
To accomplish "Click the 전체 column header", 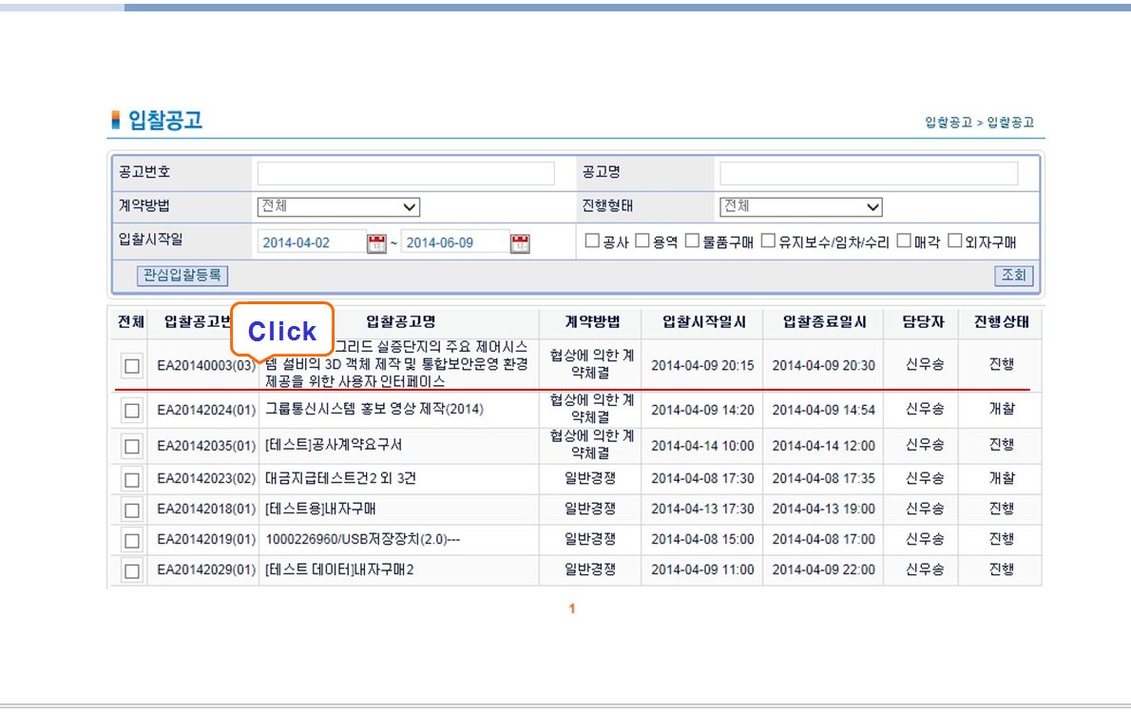I will [130, 322].
